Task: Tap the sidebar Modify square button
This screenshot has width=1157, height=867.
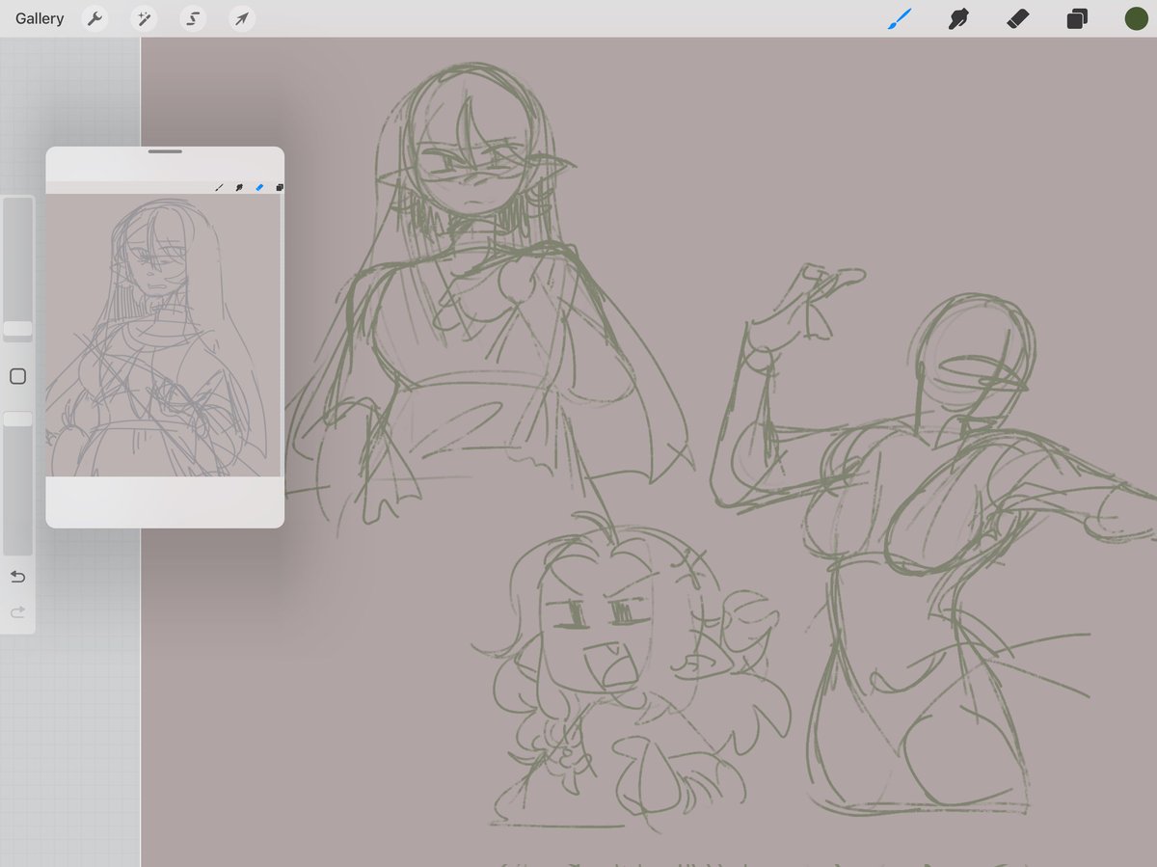Action: click(x=17, y=376)
